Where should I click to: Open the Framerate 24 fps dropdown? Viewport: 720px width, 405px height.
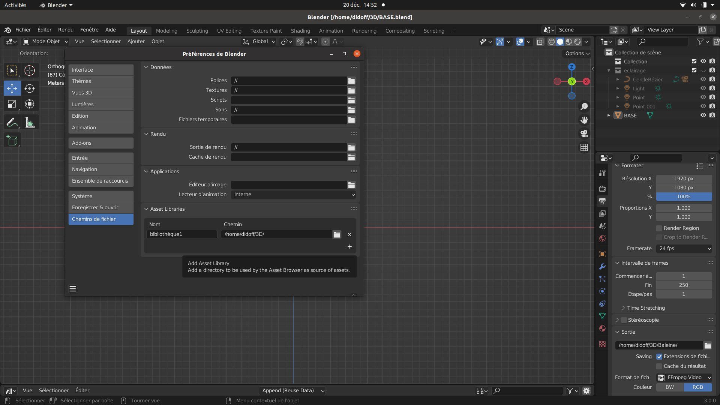(684, 249)
